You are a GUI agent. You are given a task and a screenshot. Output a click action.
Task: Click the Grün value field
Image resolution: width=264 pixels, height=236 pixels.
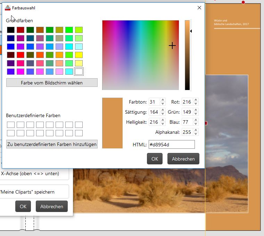click(x=188, y=112)
